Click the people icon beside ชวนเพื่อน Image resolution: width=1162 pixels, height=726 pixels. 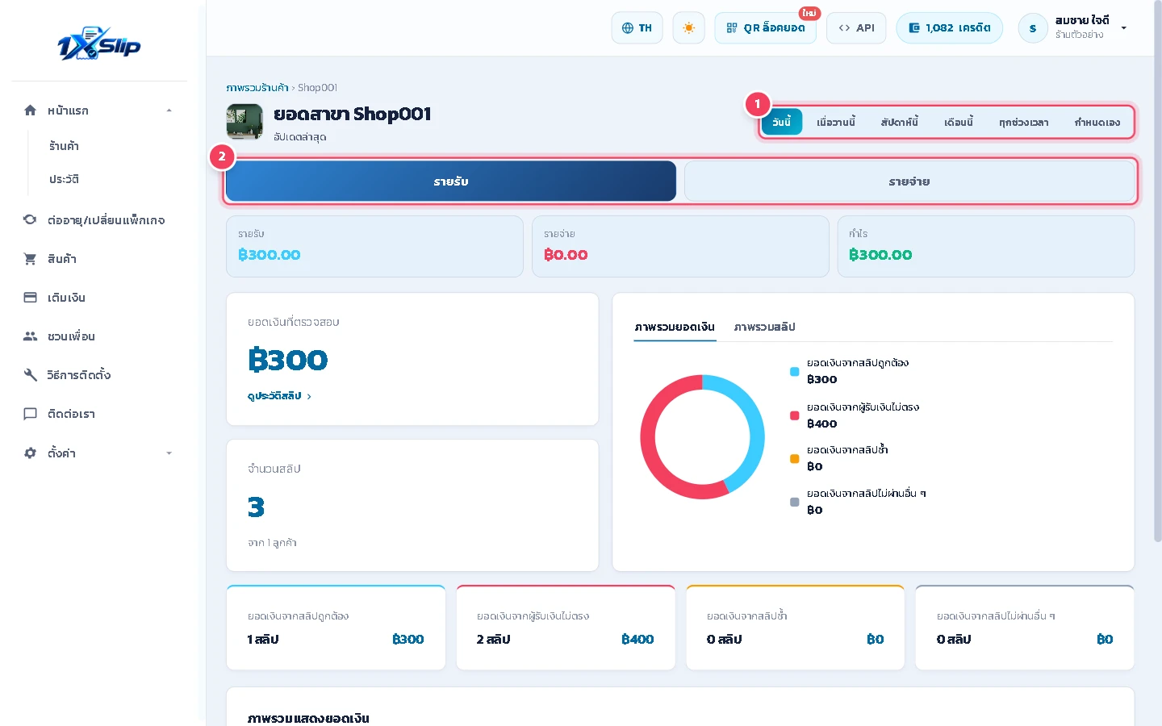[x=30, y=336]
